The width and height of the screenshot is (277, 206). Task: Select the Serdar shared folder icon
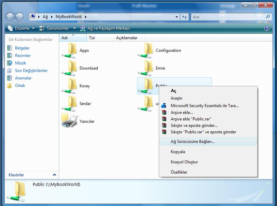pyautogui.click(x=69, y=104)
